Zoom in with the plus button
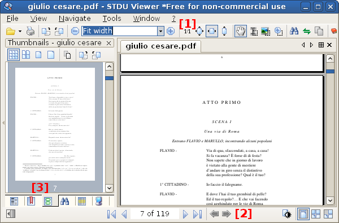 tap(171, 31)
